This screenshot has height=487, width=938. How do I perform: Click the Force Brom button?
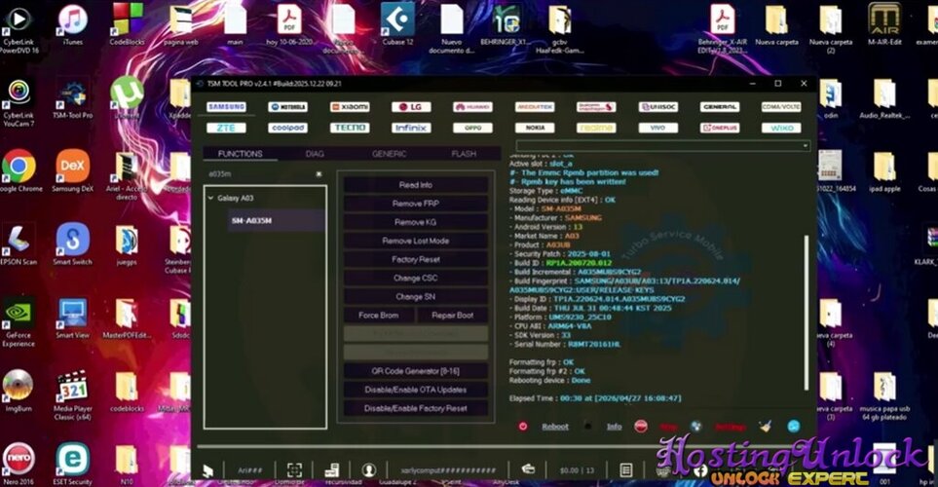379,315
